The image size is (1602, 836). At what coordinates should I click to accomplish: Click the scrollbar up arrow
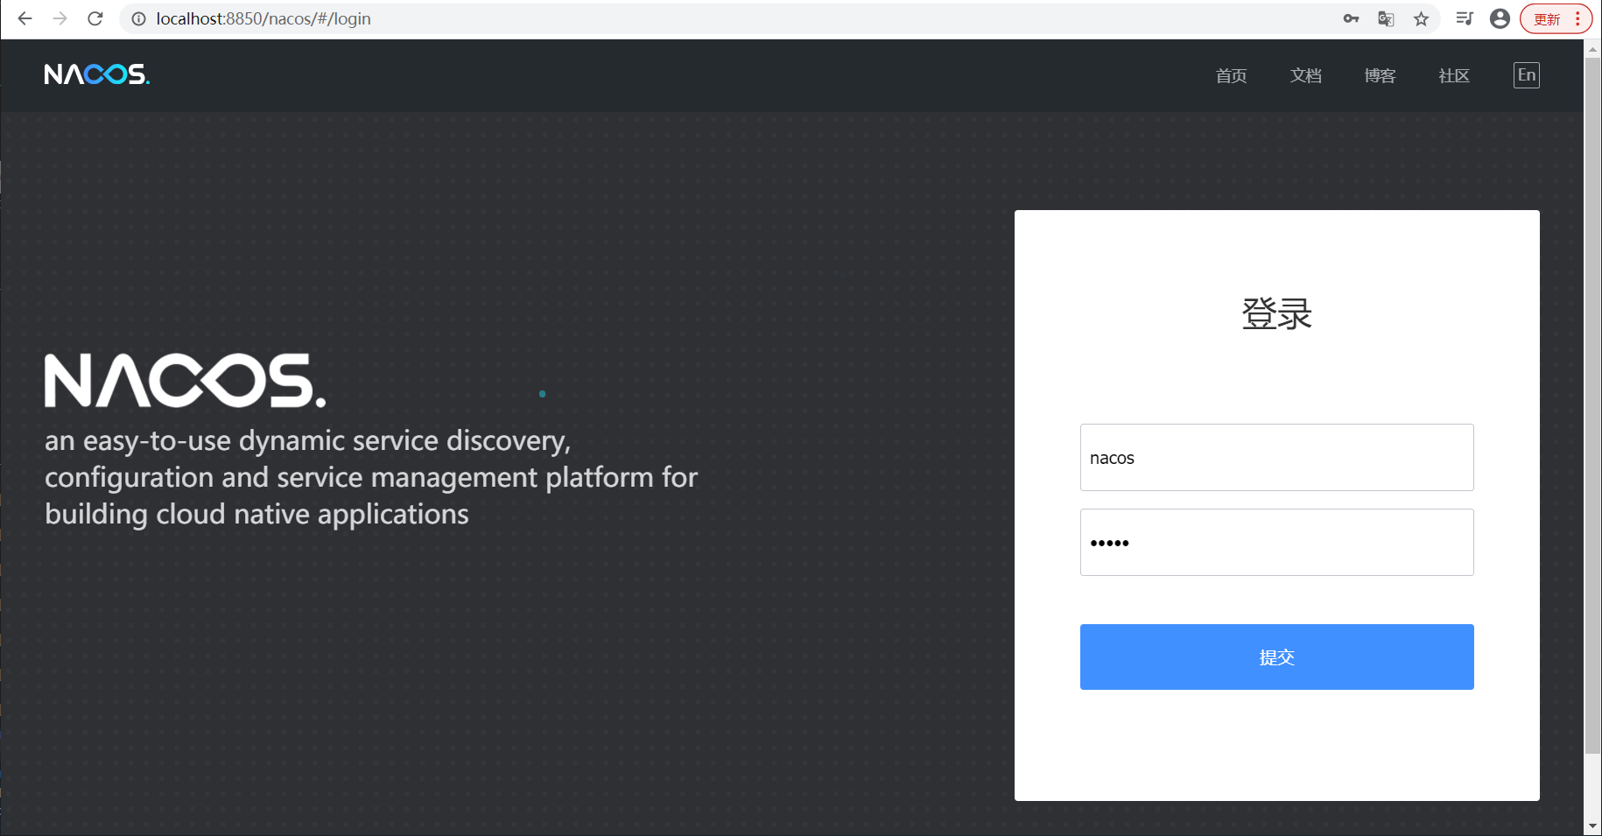click(1592, 49)
